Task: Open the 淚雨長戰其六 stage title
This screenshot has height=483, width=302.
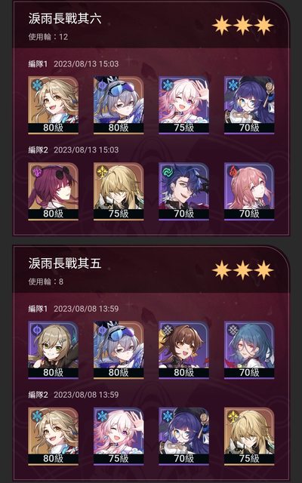Action: click(65, 19)
